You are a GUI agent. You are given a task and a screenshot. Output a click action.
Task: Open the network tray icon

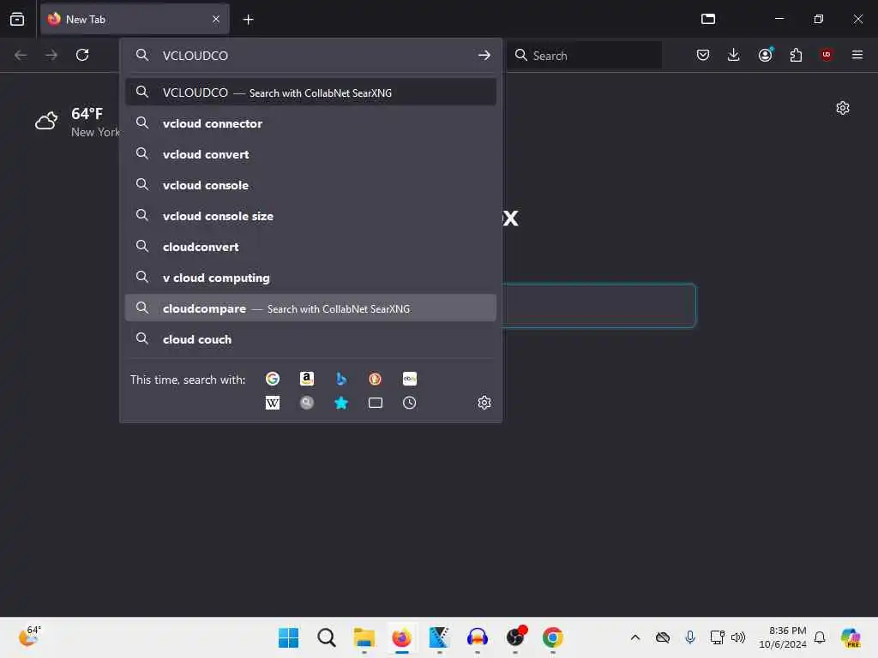pos(718,637)
